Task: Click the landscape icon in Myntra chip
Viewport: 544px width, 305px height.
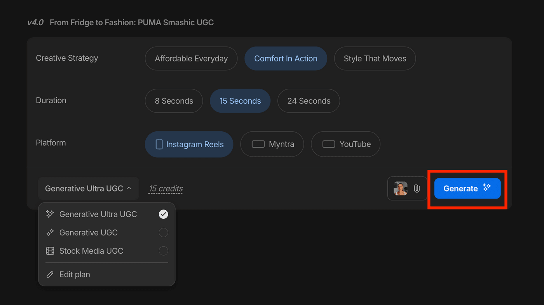Action: (258, 144)
